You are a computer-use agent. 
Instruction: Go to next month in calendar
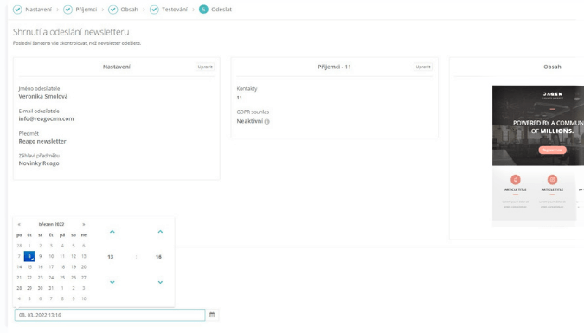point(84,224)
